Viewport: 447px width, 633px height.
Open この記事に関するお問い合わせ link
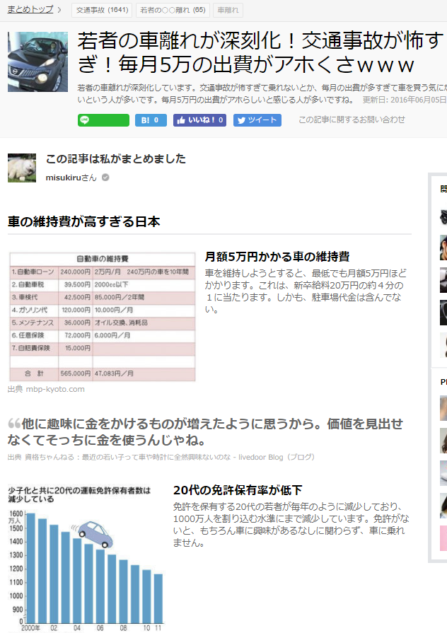pos(352,120)
